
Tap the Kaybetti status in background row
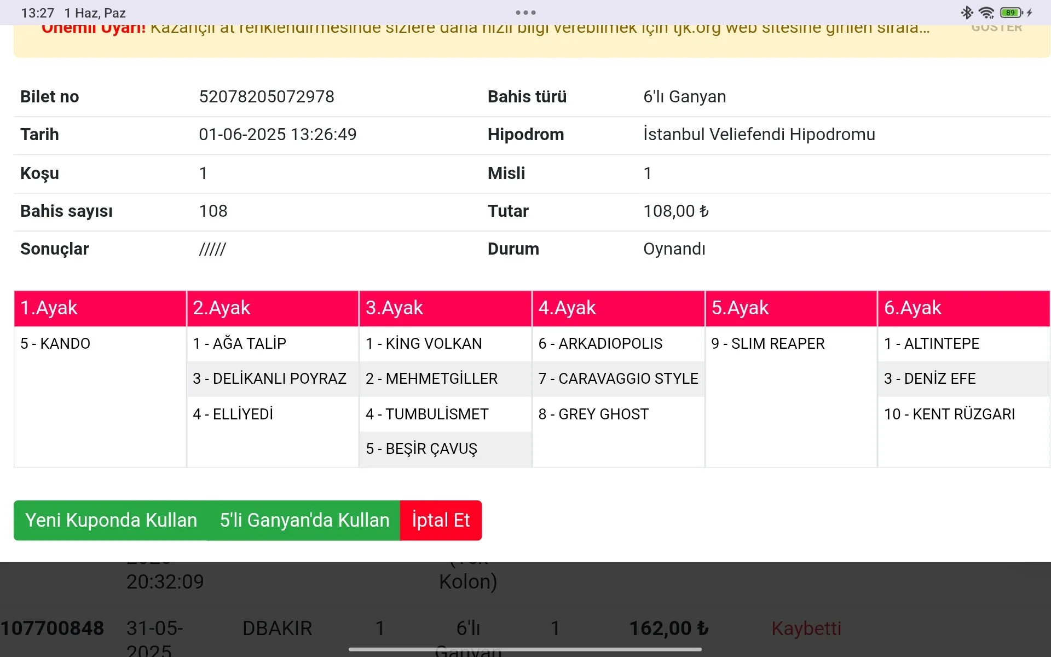click(x=806, y=629)
